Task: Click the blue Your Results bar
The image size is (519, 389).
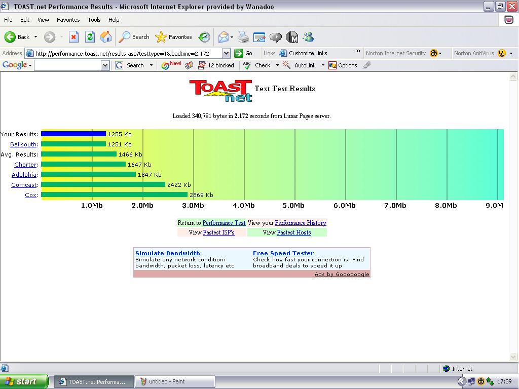Action: 73,134
